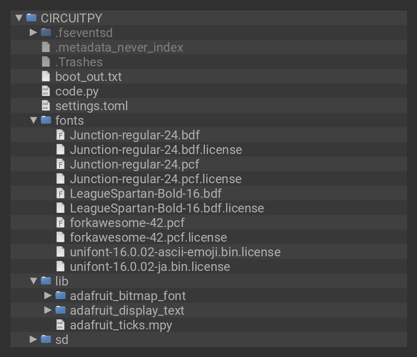The image size is (417, 357).
Task: Click the Junction-regular-24.bdf font icon
Action: click(60, 135)
